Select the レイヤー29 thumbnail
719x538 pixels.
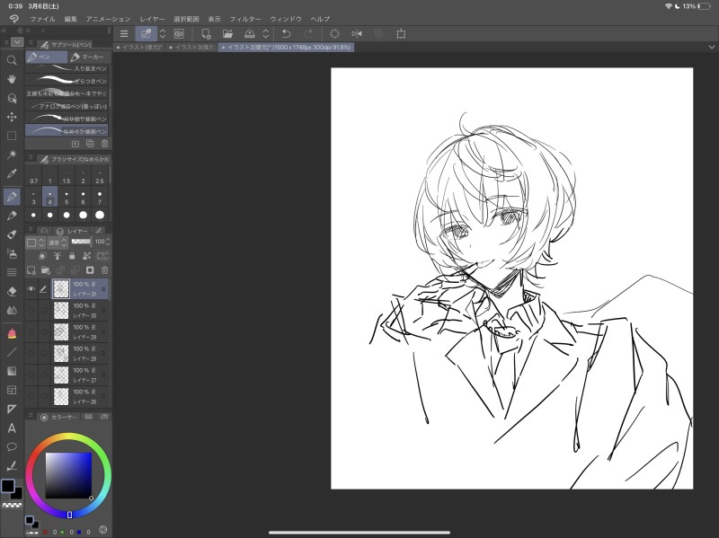(61, 331)
